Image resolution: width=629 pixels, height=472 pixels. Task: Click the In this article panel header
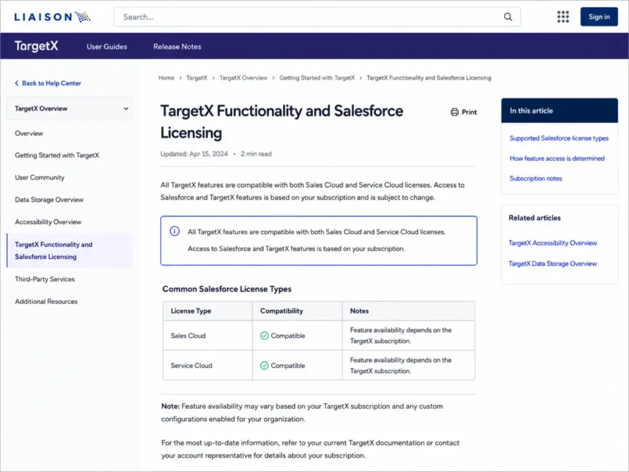click(x=559, y=111)
